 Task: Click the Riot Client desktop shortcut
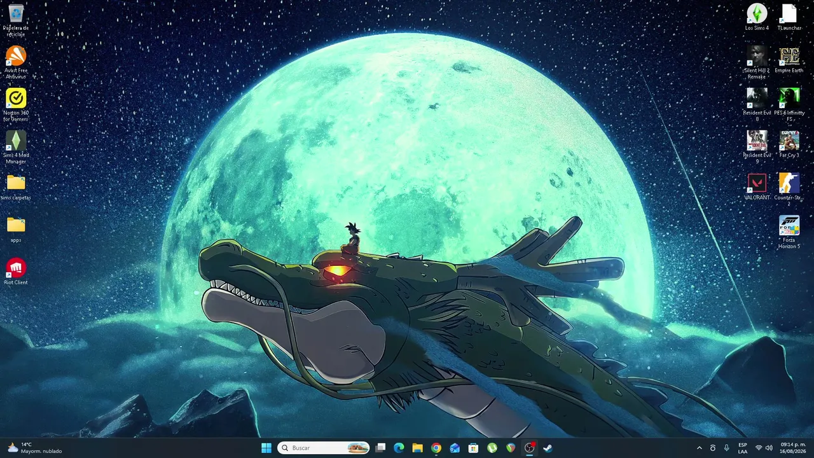16,272
